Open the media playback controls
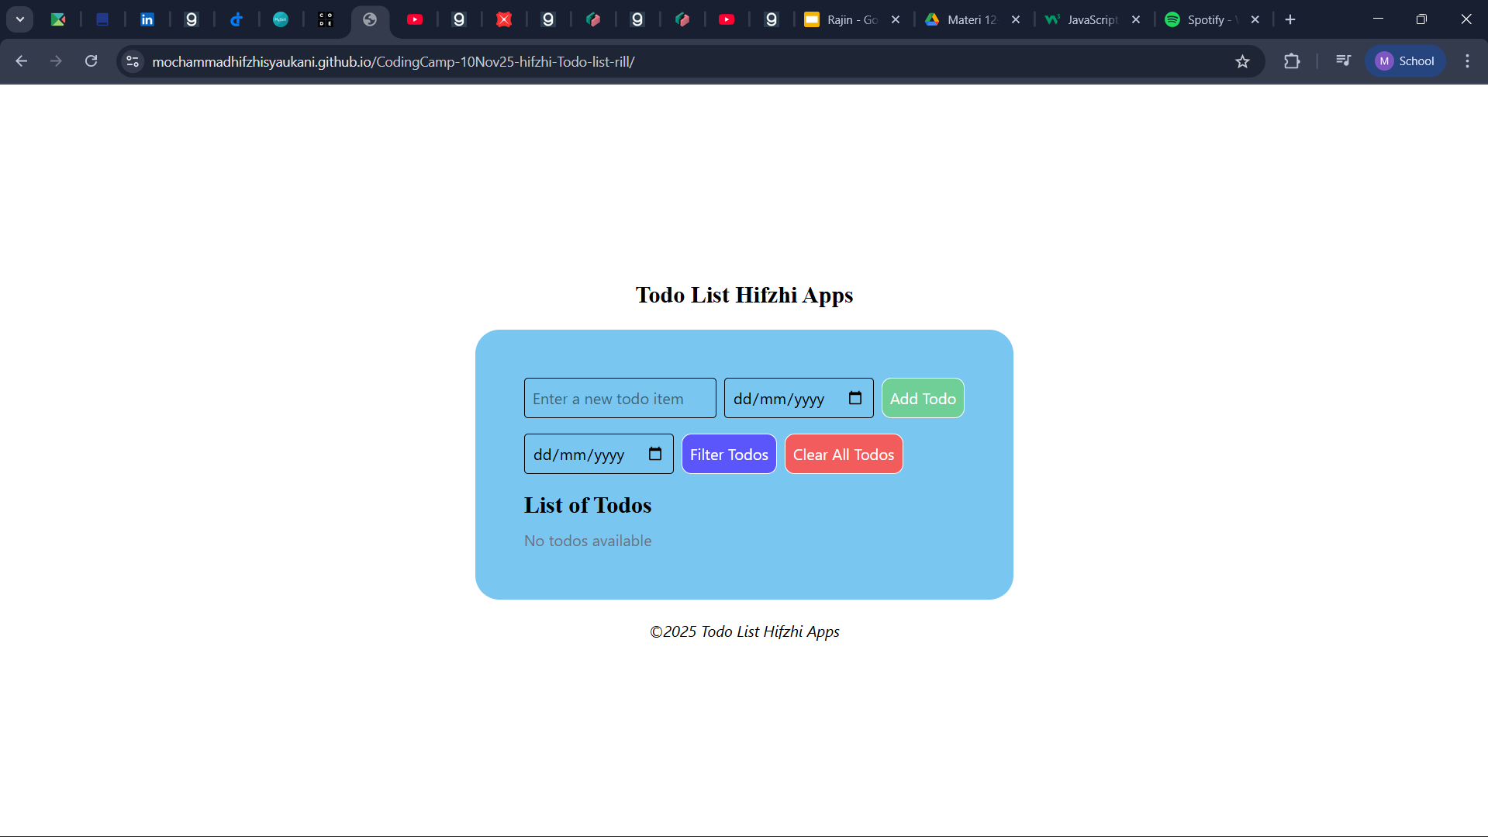 coord(1343,61)
